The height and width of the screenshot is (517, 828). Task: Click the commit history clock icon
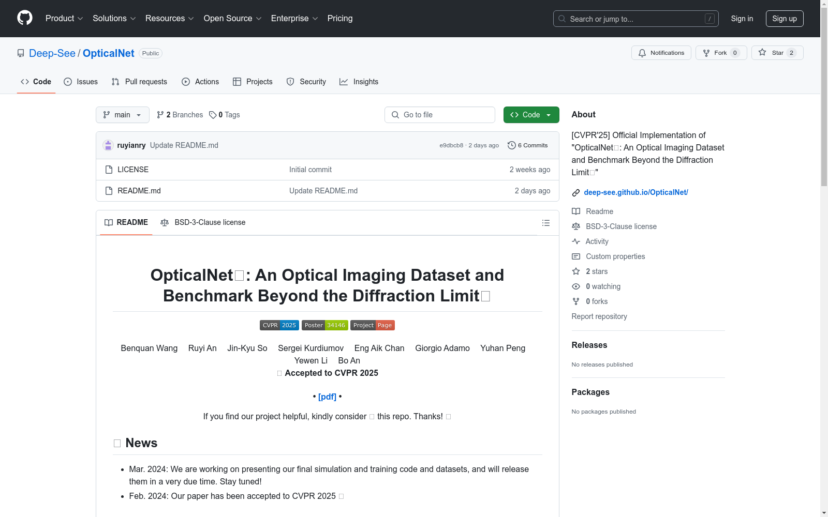(511, 145)
